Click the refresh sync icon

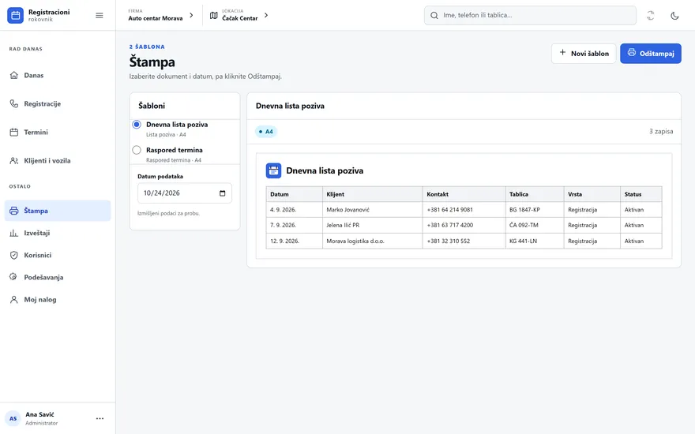[650, 16]
